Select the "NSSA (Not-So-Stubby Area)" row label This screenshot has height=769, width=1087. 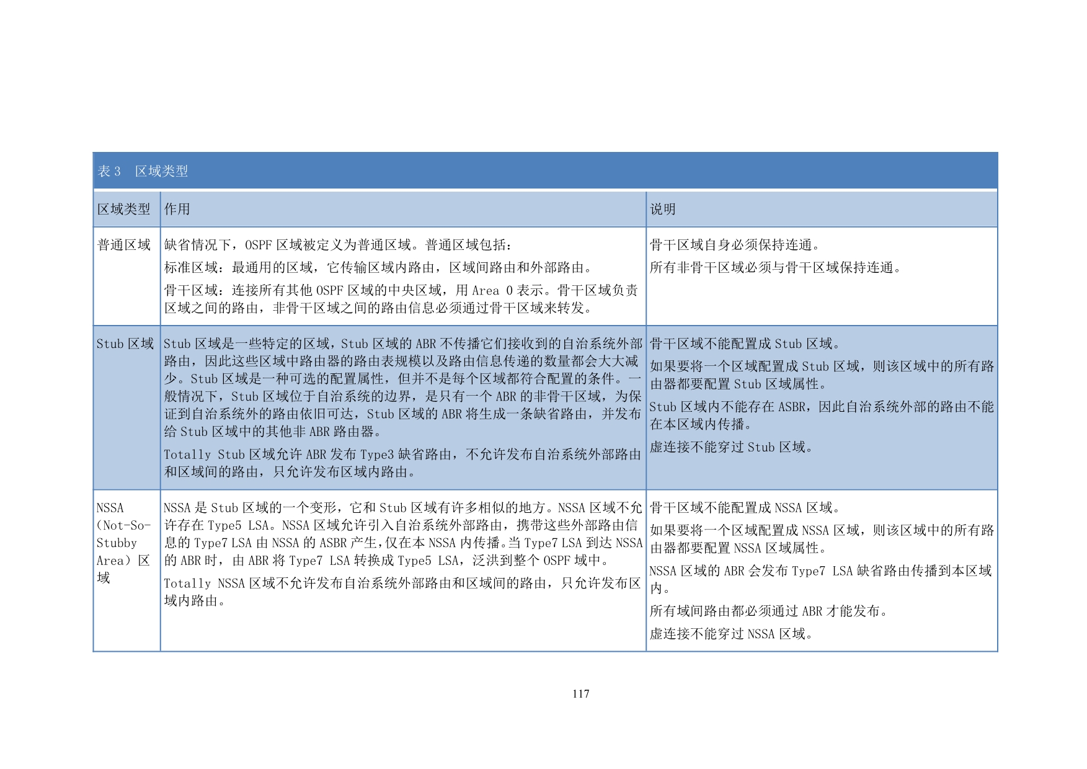tap(123, 543)
